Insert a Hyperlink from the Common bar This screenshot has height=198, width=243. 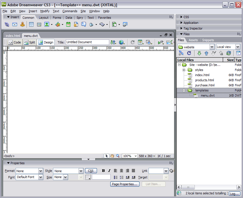click(7, 24)
